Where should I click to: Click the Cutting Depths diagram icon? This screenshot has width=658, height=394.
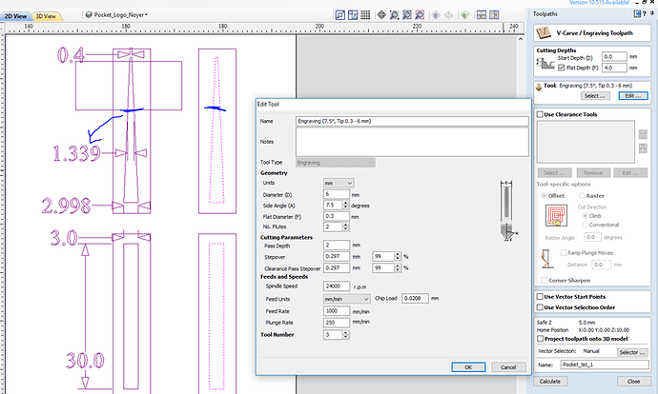pyautogui.click(x=545, y=63)
